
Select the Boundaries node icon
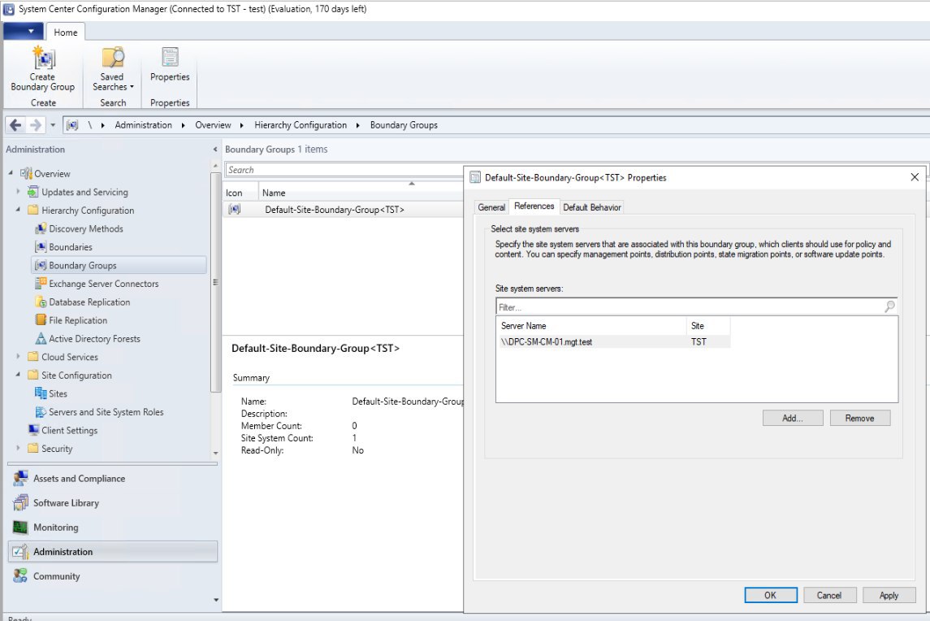coord(41,247)
